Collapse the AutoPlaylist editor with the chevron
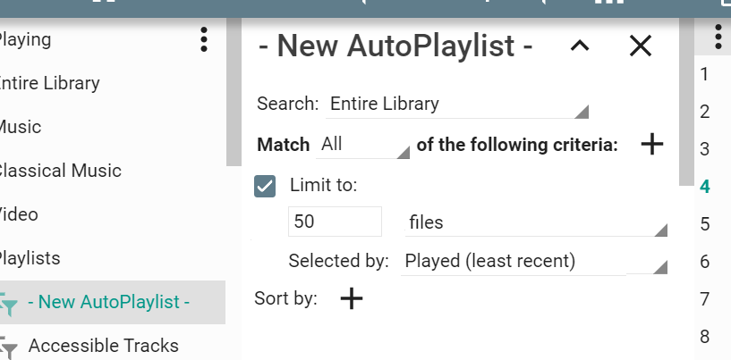The width and height of the screenshot is (731, 360). (x=580, y=46)
